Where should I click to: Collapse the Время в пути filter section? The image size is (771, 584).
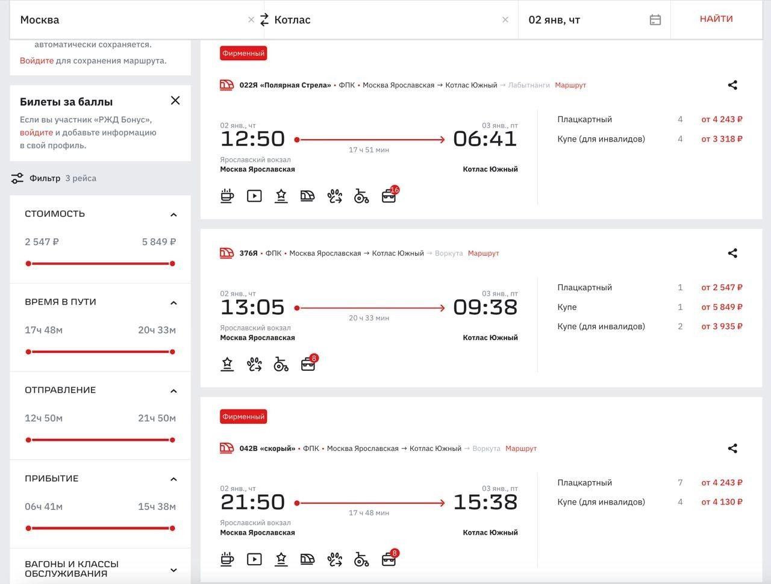[173, 303]
